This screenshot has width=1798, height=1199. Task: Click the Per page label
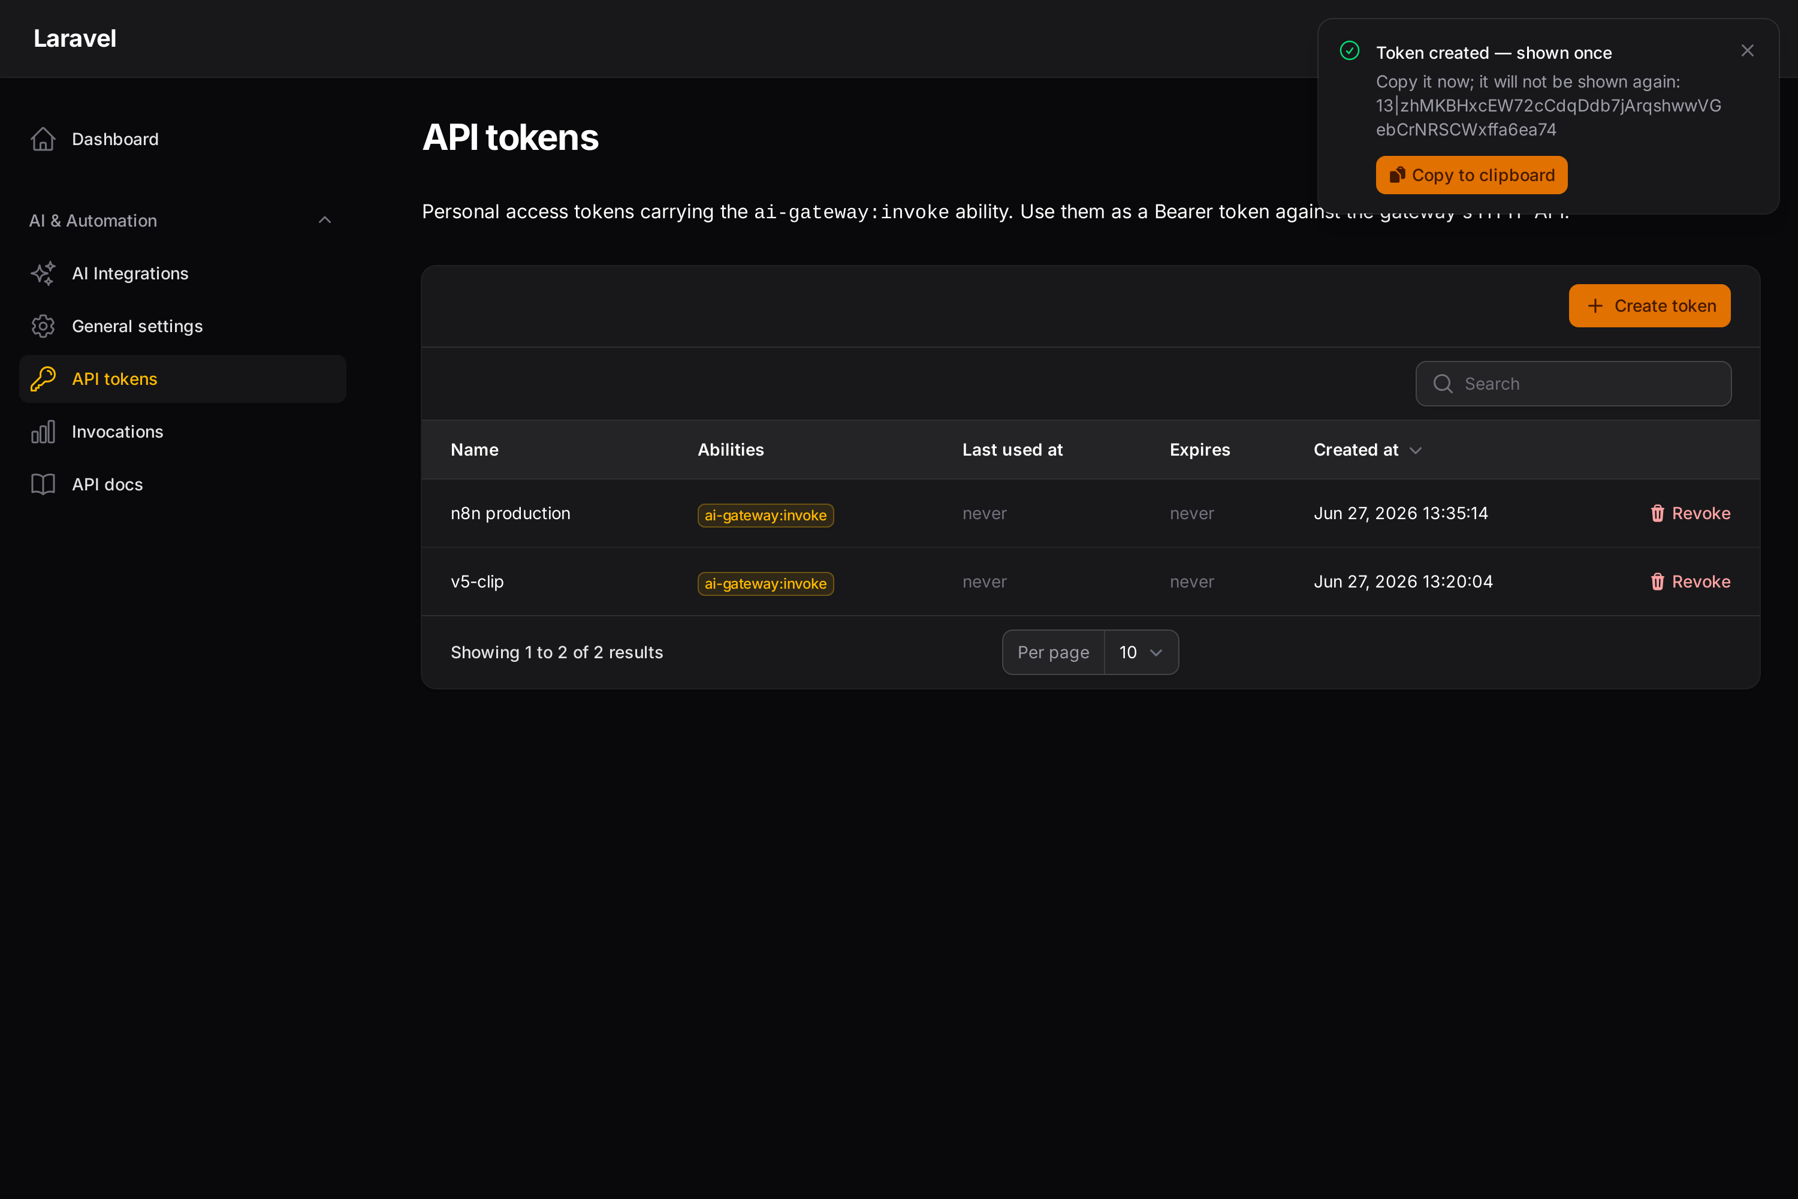tap(1054, 652)
